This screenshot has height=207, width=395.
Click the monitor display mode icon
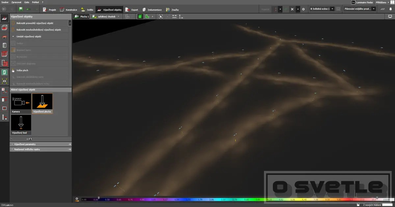pyautogui.click(x=390, y=16)
